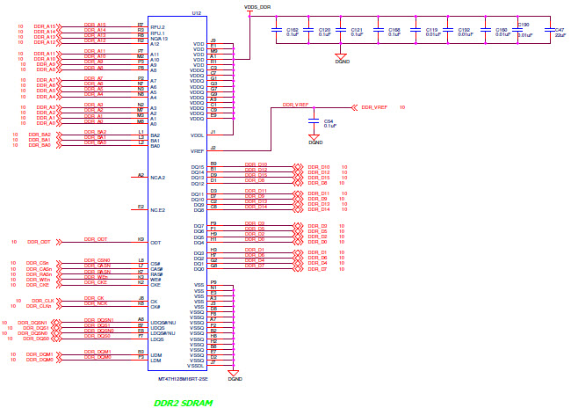Select the C162 capacitor symbol
The width and height of the screenshot is (571, 408).
(277, 30)
